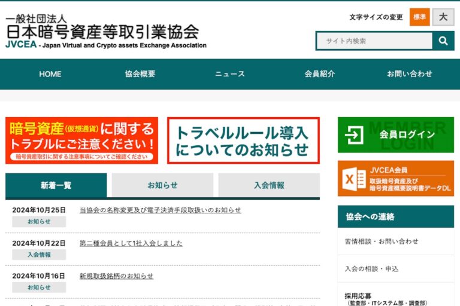Open the HOME navigation menu item
Image resolution: width=460 pixels, height=306 pixels.
(50, 74)
